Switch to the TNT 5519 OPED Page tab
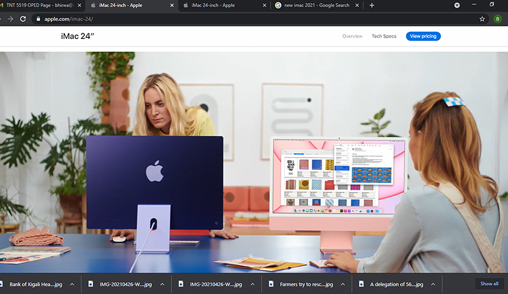508x294 pixels. (39, 5)
